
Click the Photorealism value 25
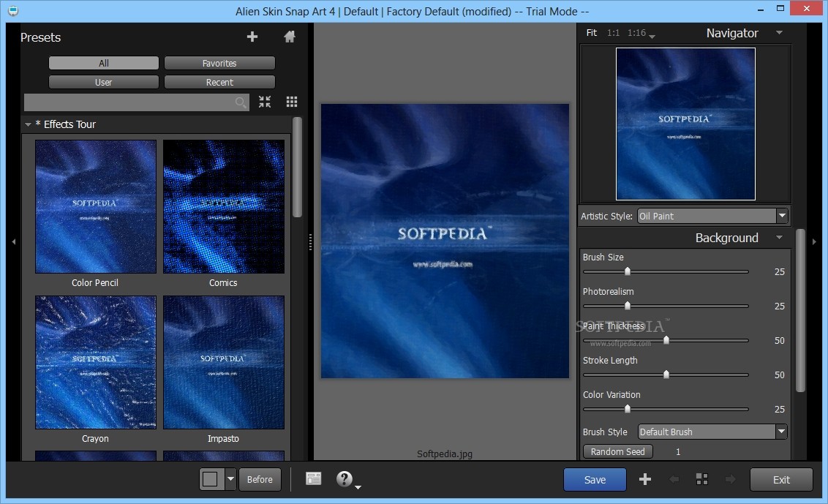(x=780, y=306)
